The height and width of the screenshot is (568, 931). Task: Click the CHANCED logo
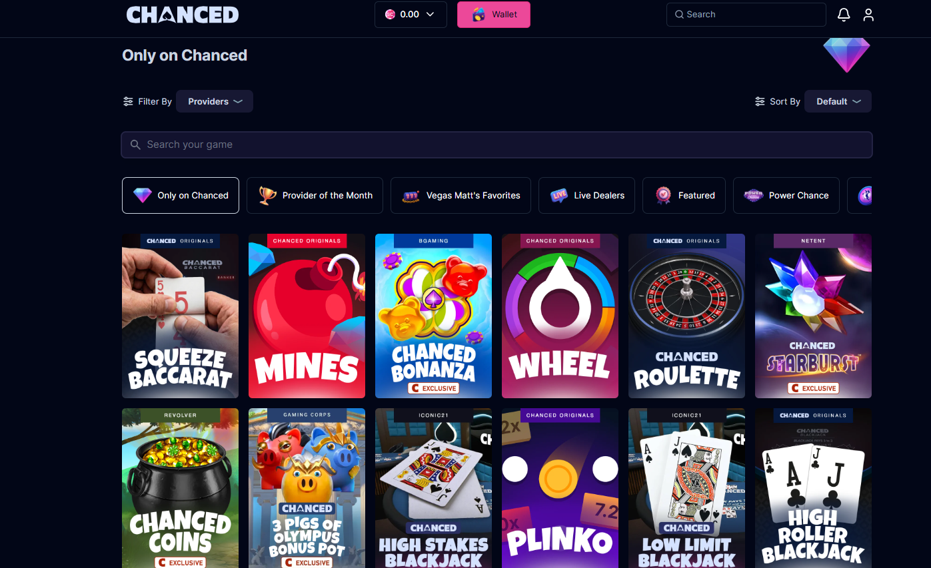click(x=183, y=14)
